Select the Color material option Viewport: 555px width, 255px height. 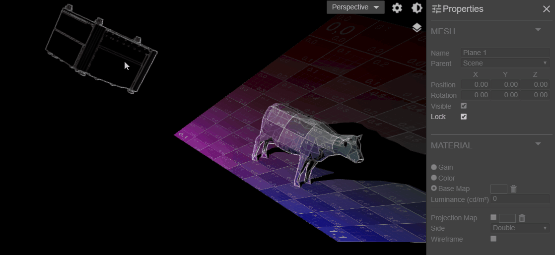point(434,178)
